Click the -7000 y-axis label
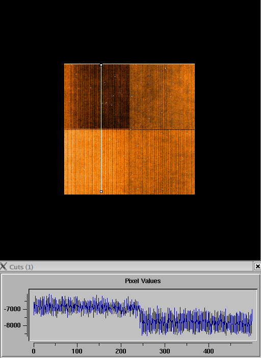The width and height of the screenshot is (261, 358). point(12,309)
